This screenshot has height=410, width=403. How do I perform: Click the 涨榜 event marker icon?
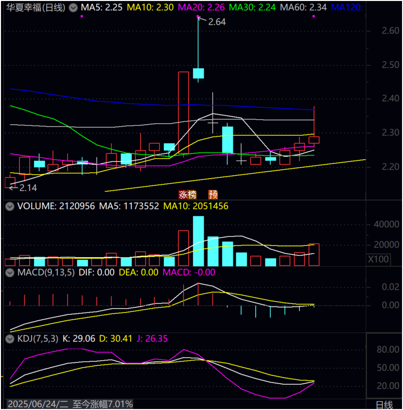(x=187, y=195)
